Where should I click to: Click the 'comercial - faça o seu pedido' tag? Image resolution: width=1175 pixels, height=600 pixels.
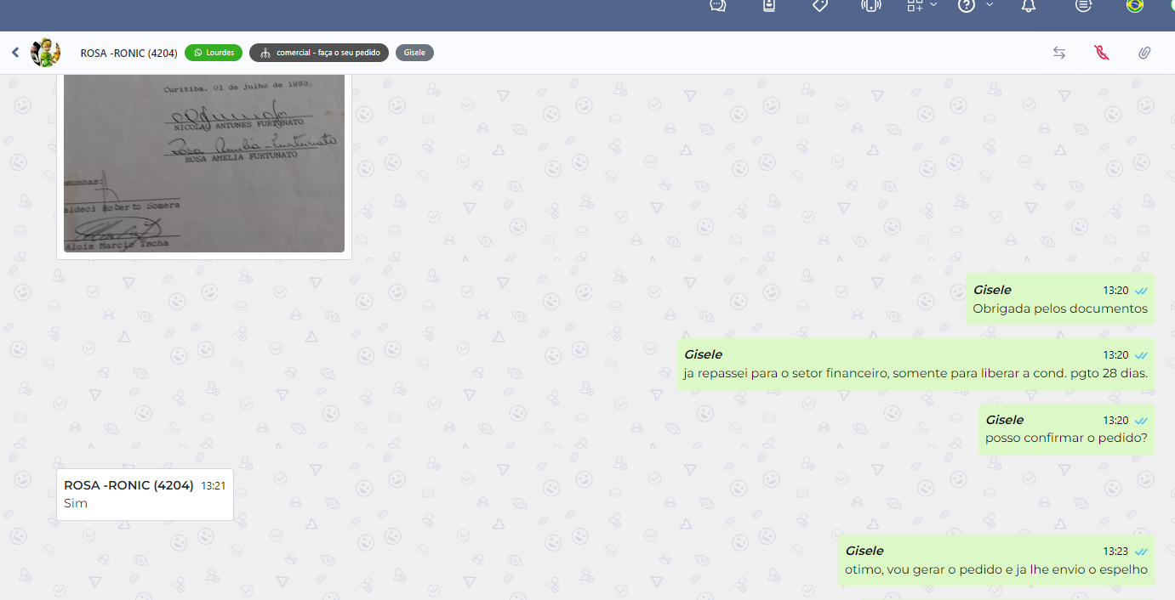[319, 53]
